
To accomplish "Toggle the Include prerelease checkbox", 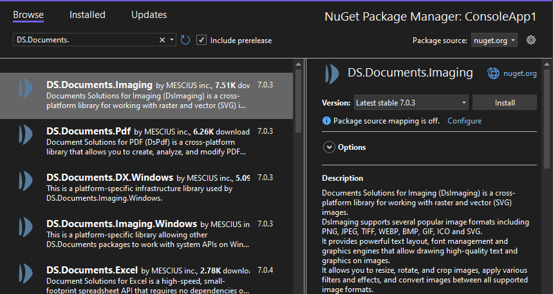I will [x=202, y=40].
